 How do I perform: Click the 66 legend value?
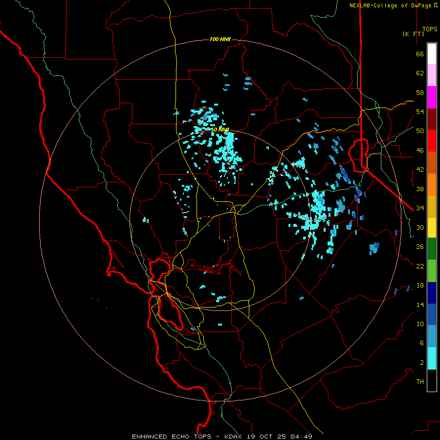(x=420, y=54)
